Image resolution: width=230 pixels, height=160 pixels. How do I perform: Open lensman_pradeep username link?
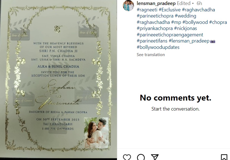156,3
